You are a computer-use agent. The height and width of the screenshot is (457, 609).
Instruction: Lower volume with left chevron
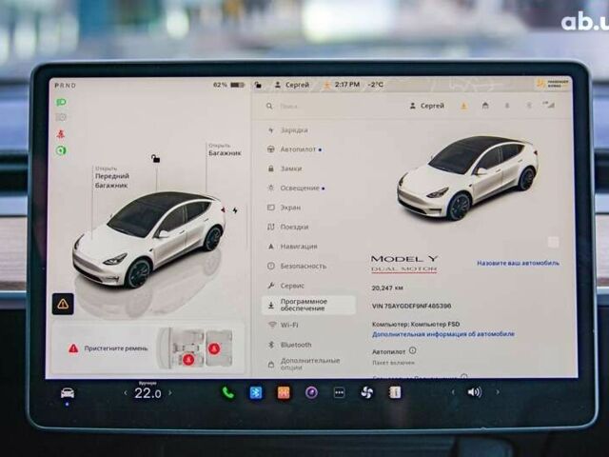[453, 392]
